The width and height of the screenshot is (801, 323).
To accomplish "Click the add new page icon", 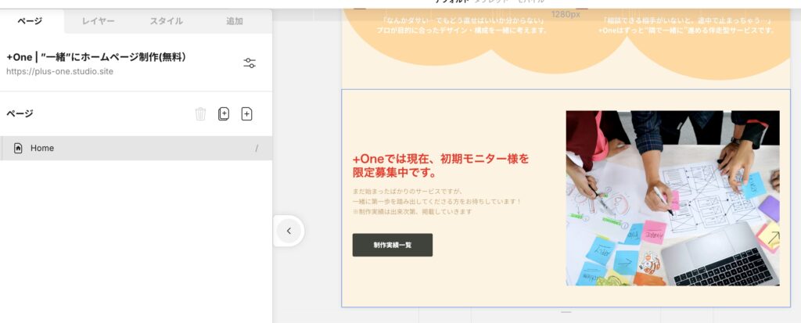I will click(246, 114).
